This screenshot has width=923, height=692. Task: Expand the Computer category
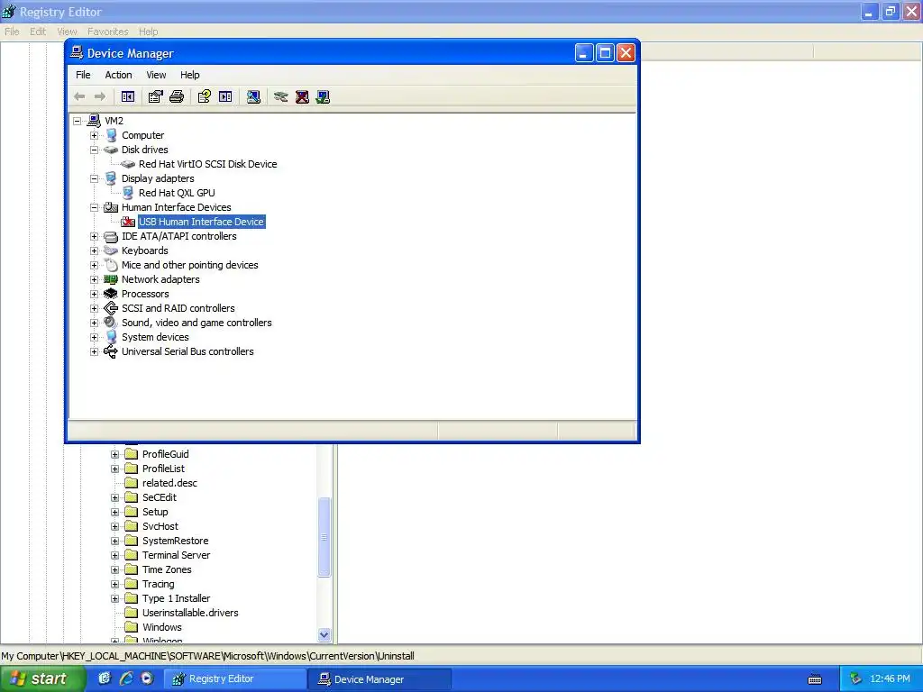pos(94,135)
